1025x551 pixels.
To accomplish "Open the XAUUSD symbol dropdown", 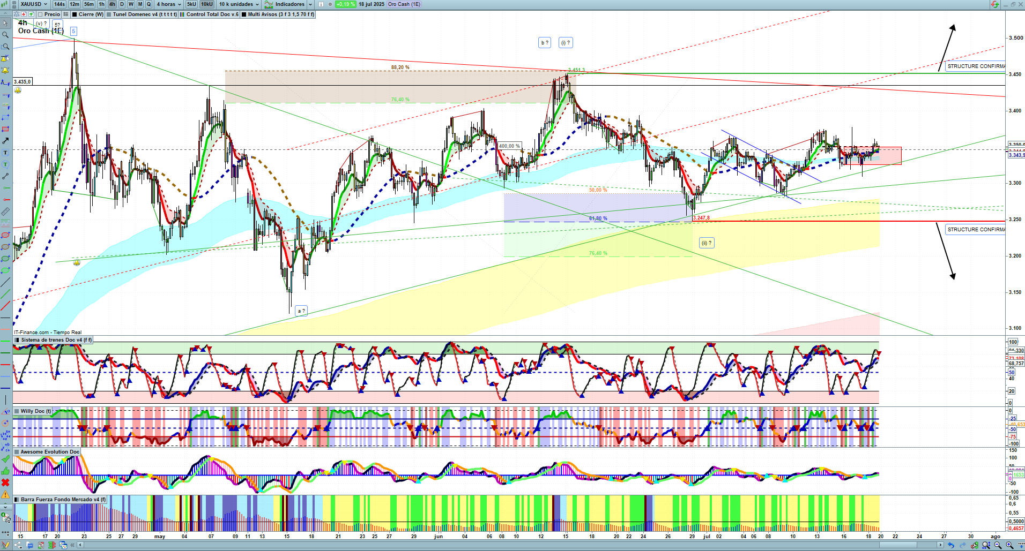I will click(34, 4).
